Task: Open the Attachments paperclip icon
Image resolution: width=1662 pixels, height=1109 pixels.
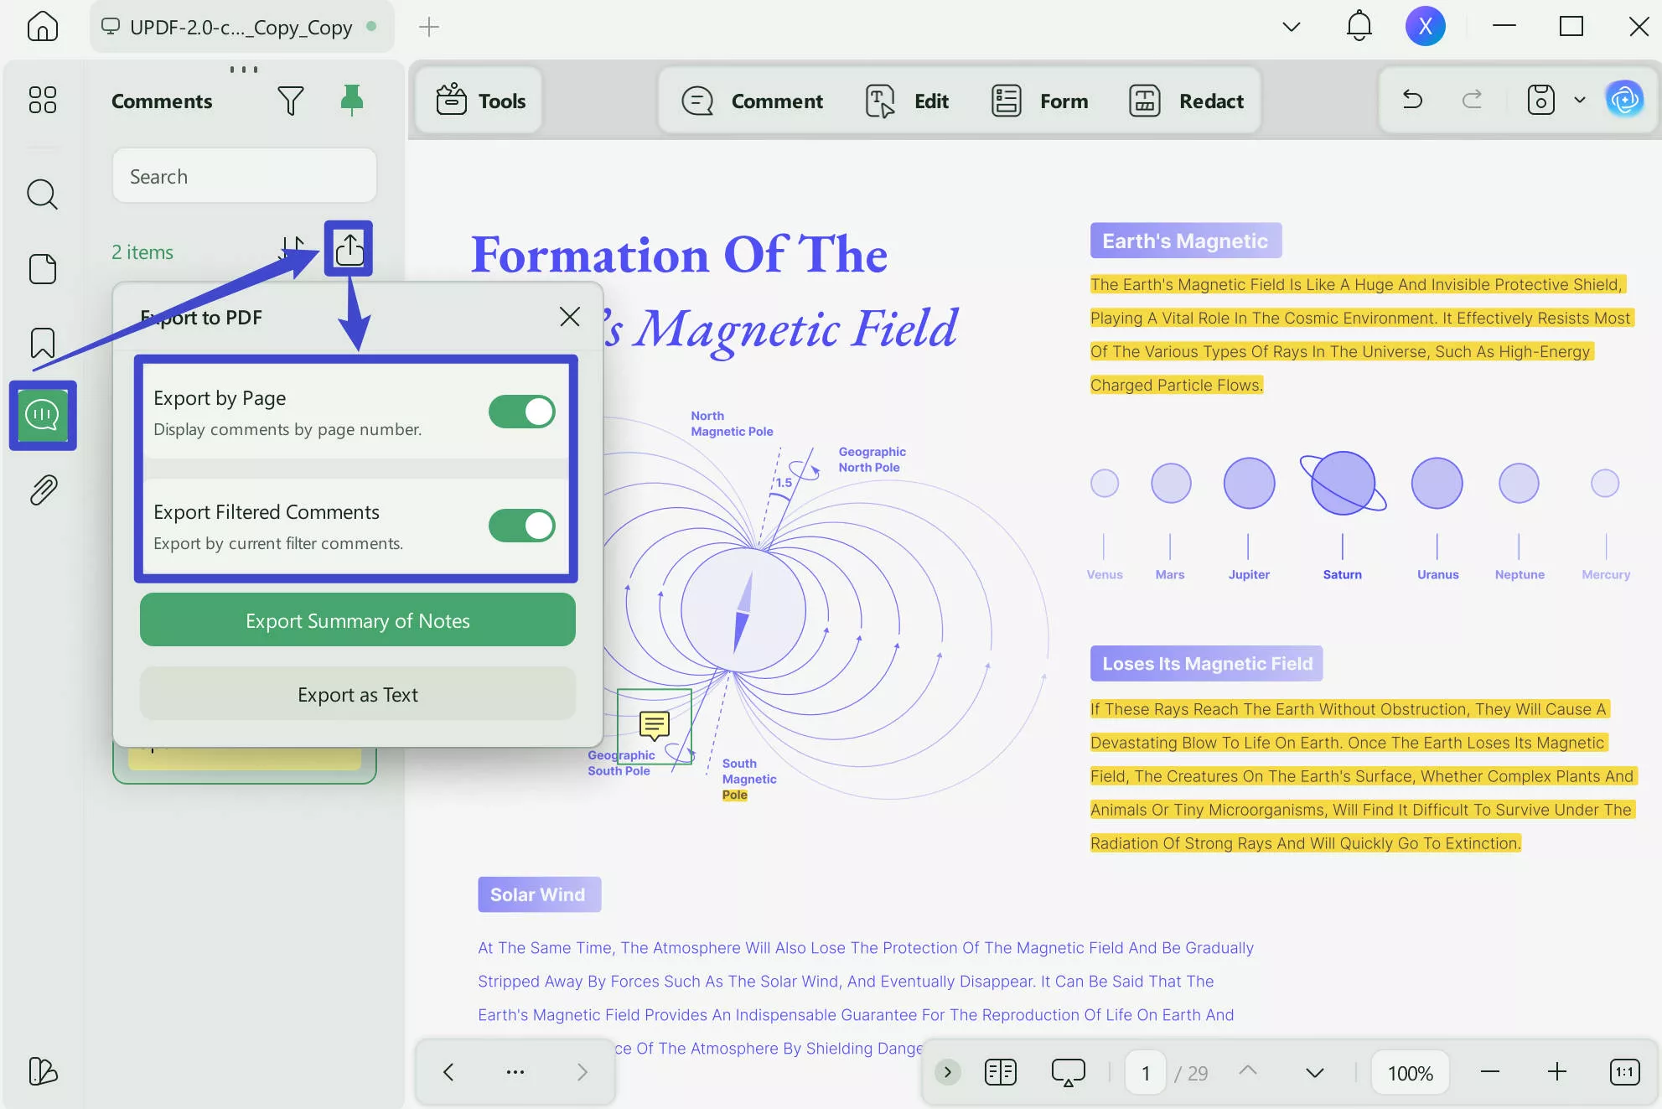Action: coord(42,490)
